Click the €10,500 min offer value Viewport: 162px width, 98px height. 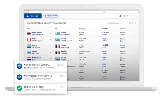tap(106, 32)
